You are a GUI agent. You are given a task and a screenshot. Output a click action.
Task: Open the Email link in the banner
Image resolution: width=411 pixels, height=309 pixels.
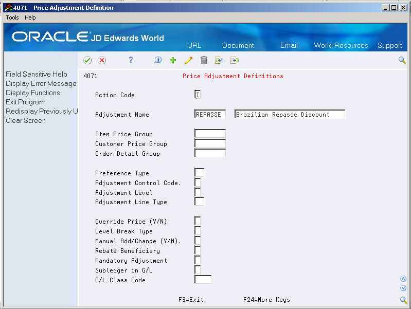[x=289, y=45]
